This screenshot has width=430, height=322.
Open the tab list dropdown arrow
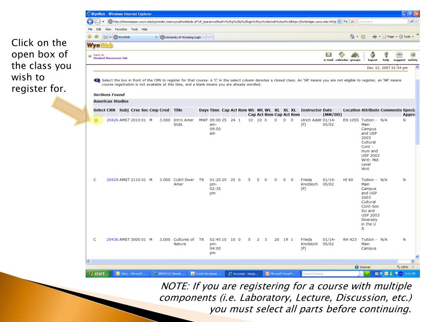point(110,37)
